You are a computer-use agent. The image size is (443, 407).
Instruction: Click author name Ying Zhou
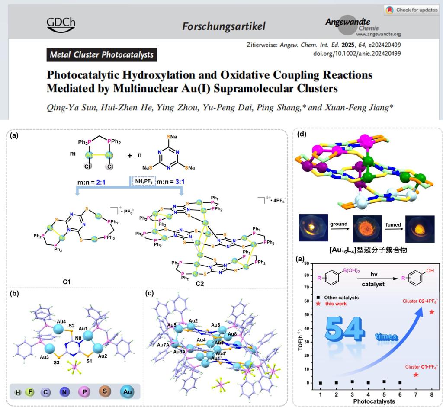click(x=178, y=108)
